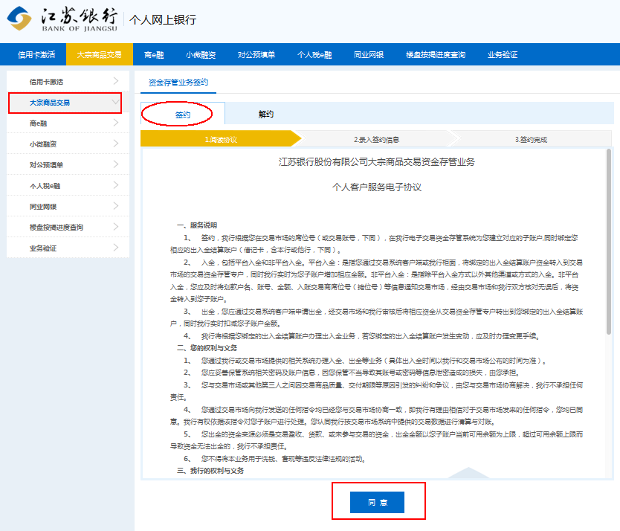
Task: Expand the chevron beside sidebar 小微融资
Action: (116, 144)
